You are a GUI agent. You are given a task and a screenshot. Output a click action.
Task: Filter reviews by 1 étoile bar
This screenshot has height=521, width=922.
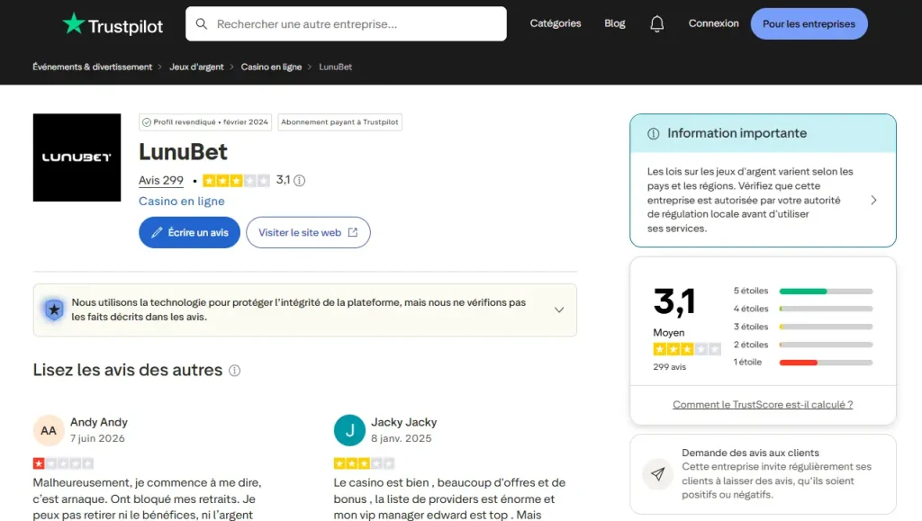pos(826,363)
